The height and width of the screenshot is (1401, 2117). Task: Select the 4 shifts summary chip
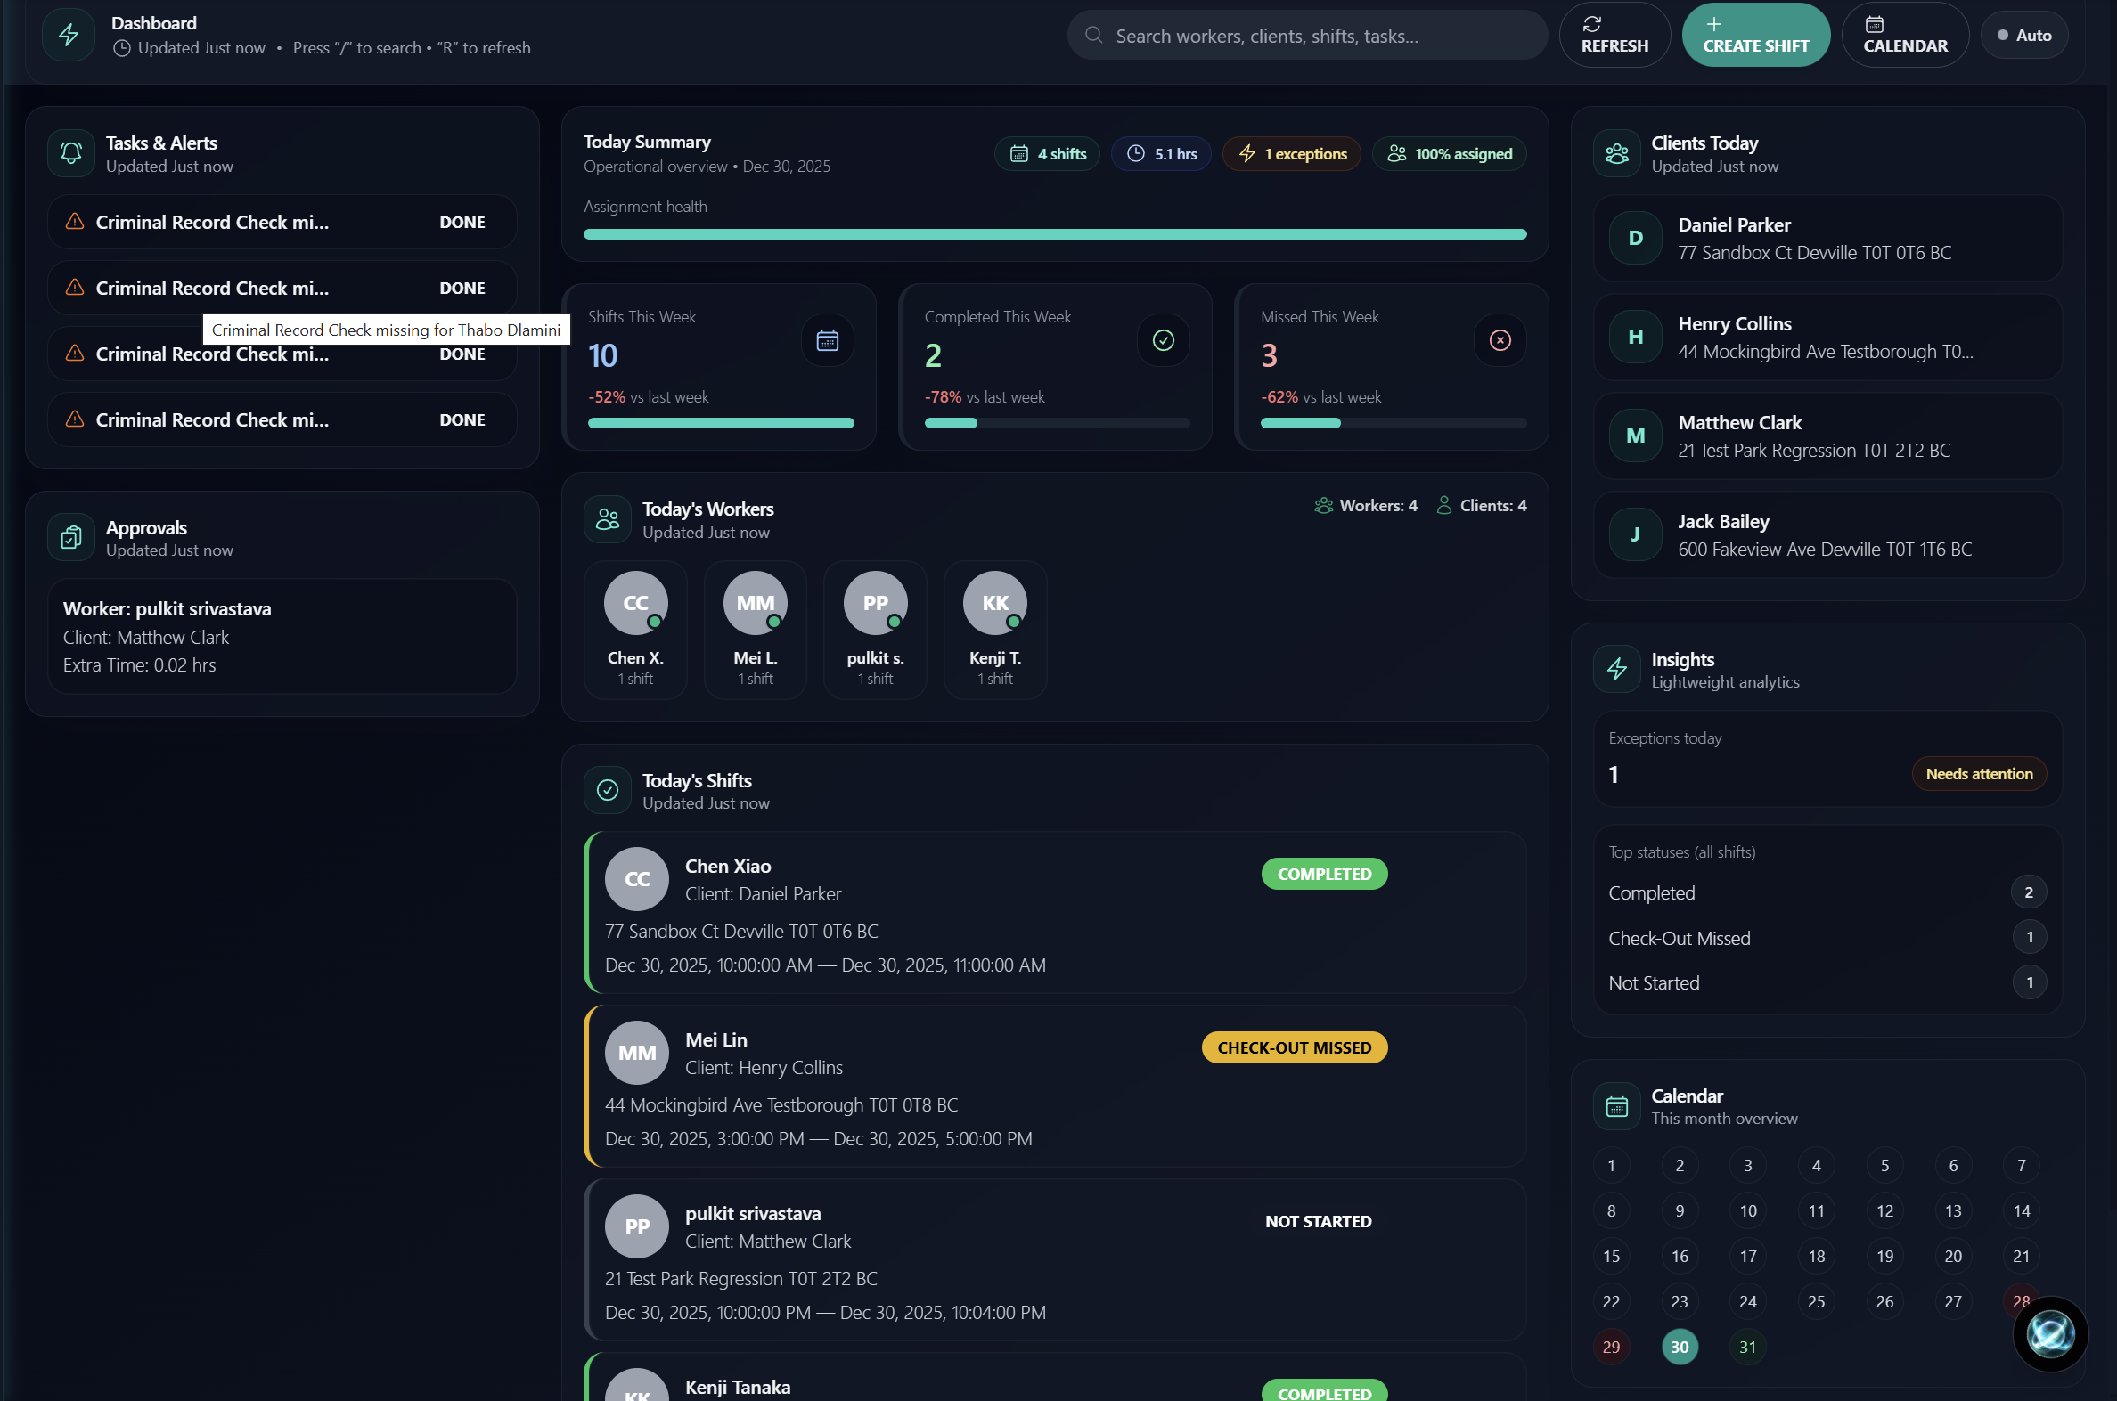click(1047, 154)
